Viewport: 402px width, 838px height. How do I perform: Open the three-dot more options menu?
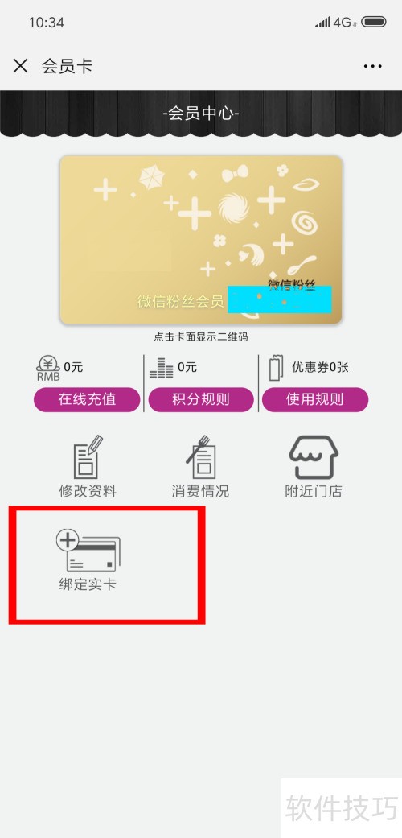pos(372,66)
